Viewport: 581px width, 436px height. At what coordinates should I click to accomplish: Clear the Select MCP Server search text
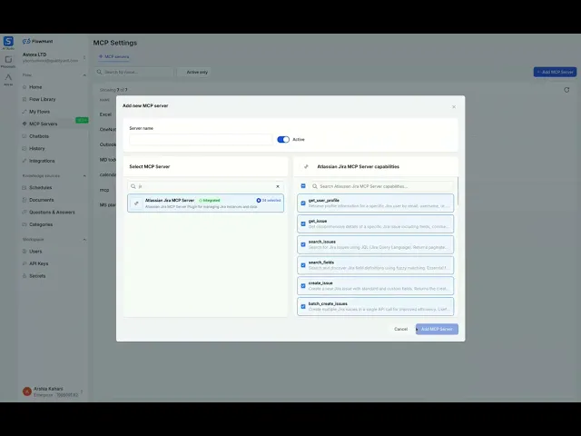[x=278, y=186]
